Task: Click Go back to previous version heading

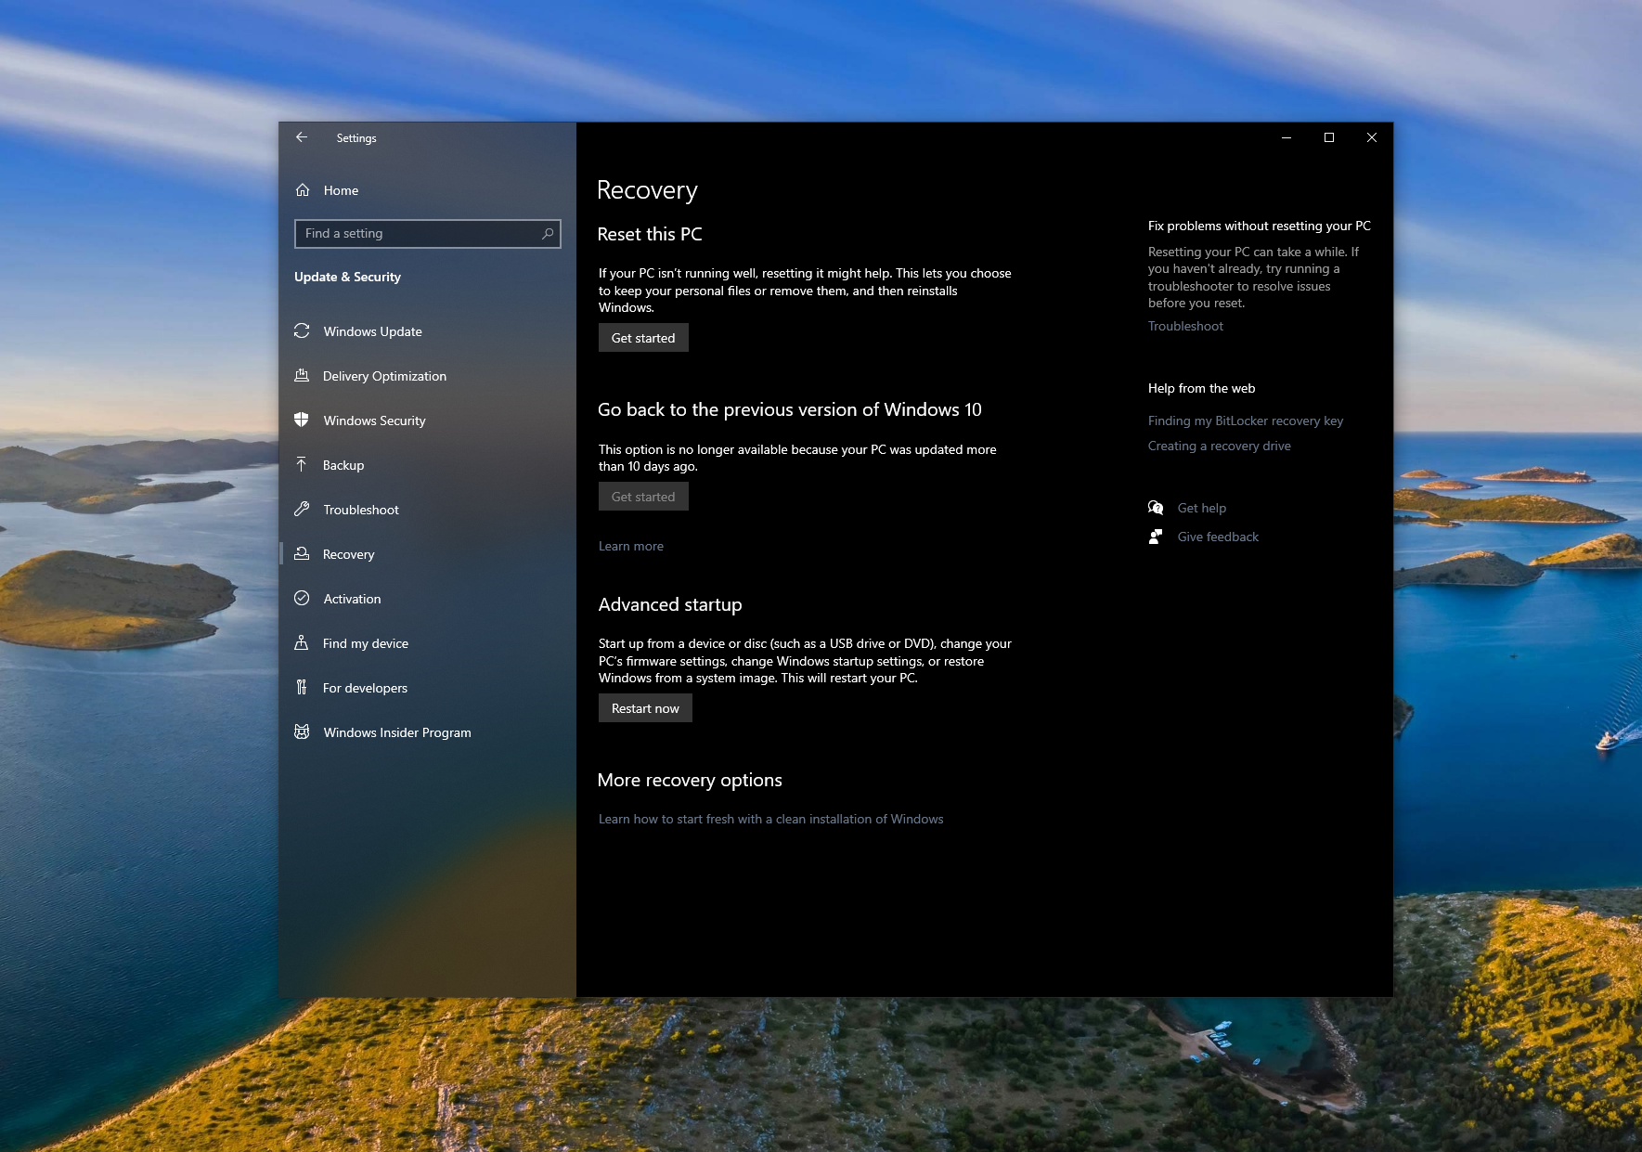Action: pos(790,409)
